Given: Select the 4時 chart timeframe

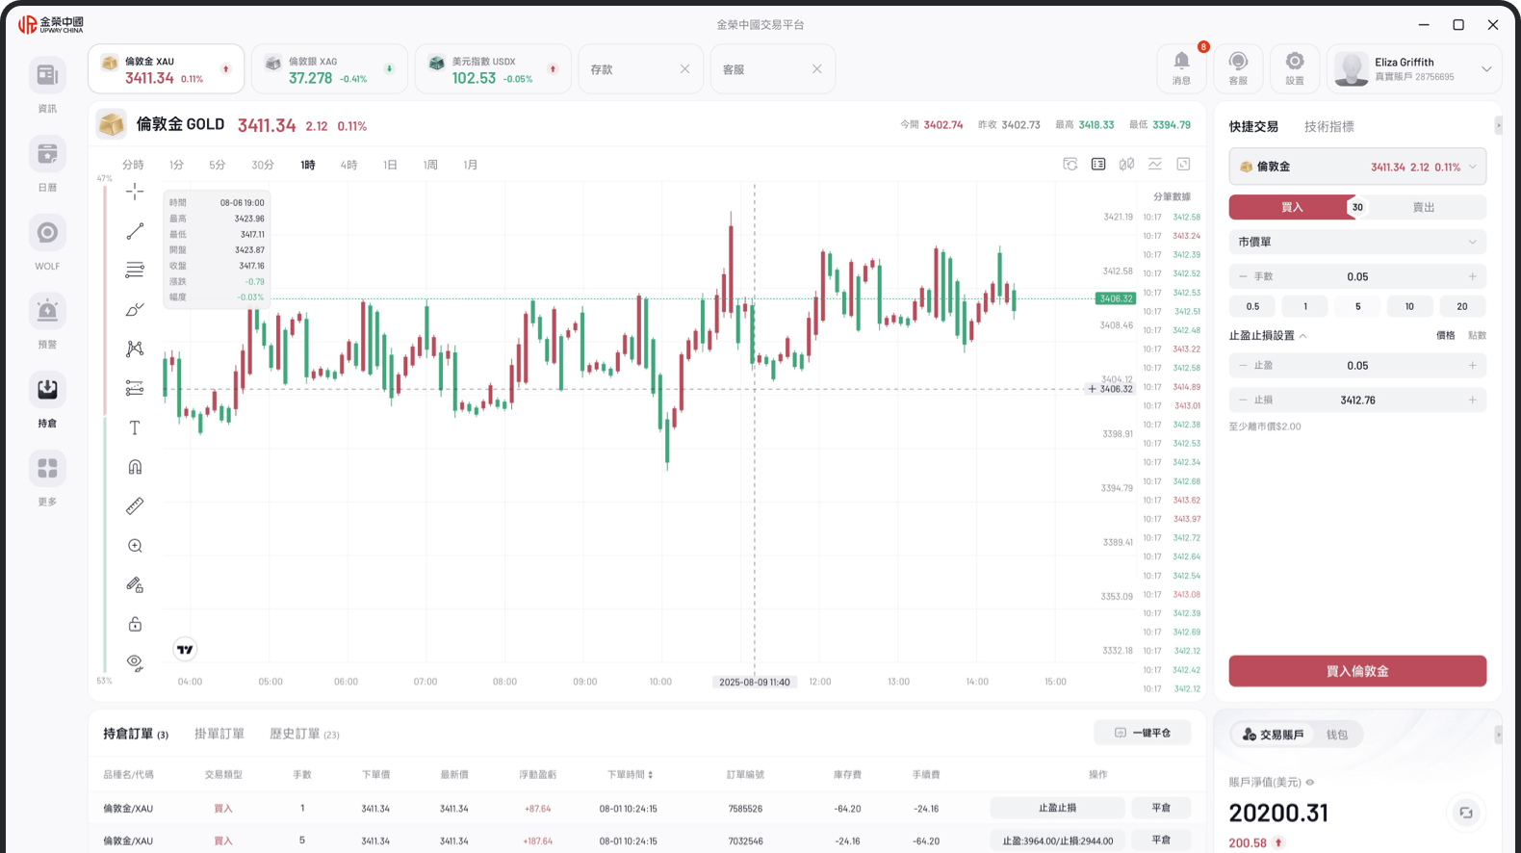Looking at the screenshot, I should 348,165.
